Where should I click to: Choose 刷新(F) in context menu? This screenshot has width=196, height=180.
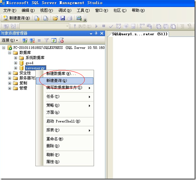pos(65,155)
